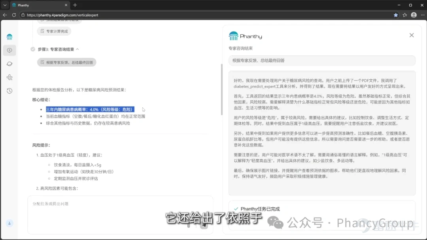
Task: Click the Phanthy logo in the right panel
Action: coord(246,36)
